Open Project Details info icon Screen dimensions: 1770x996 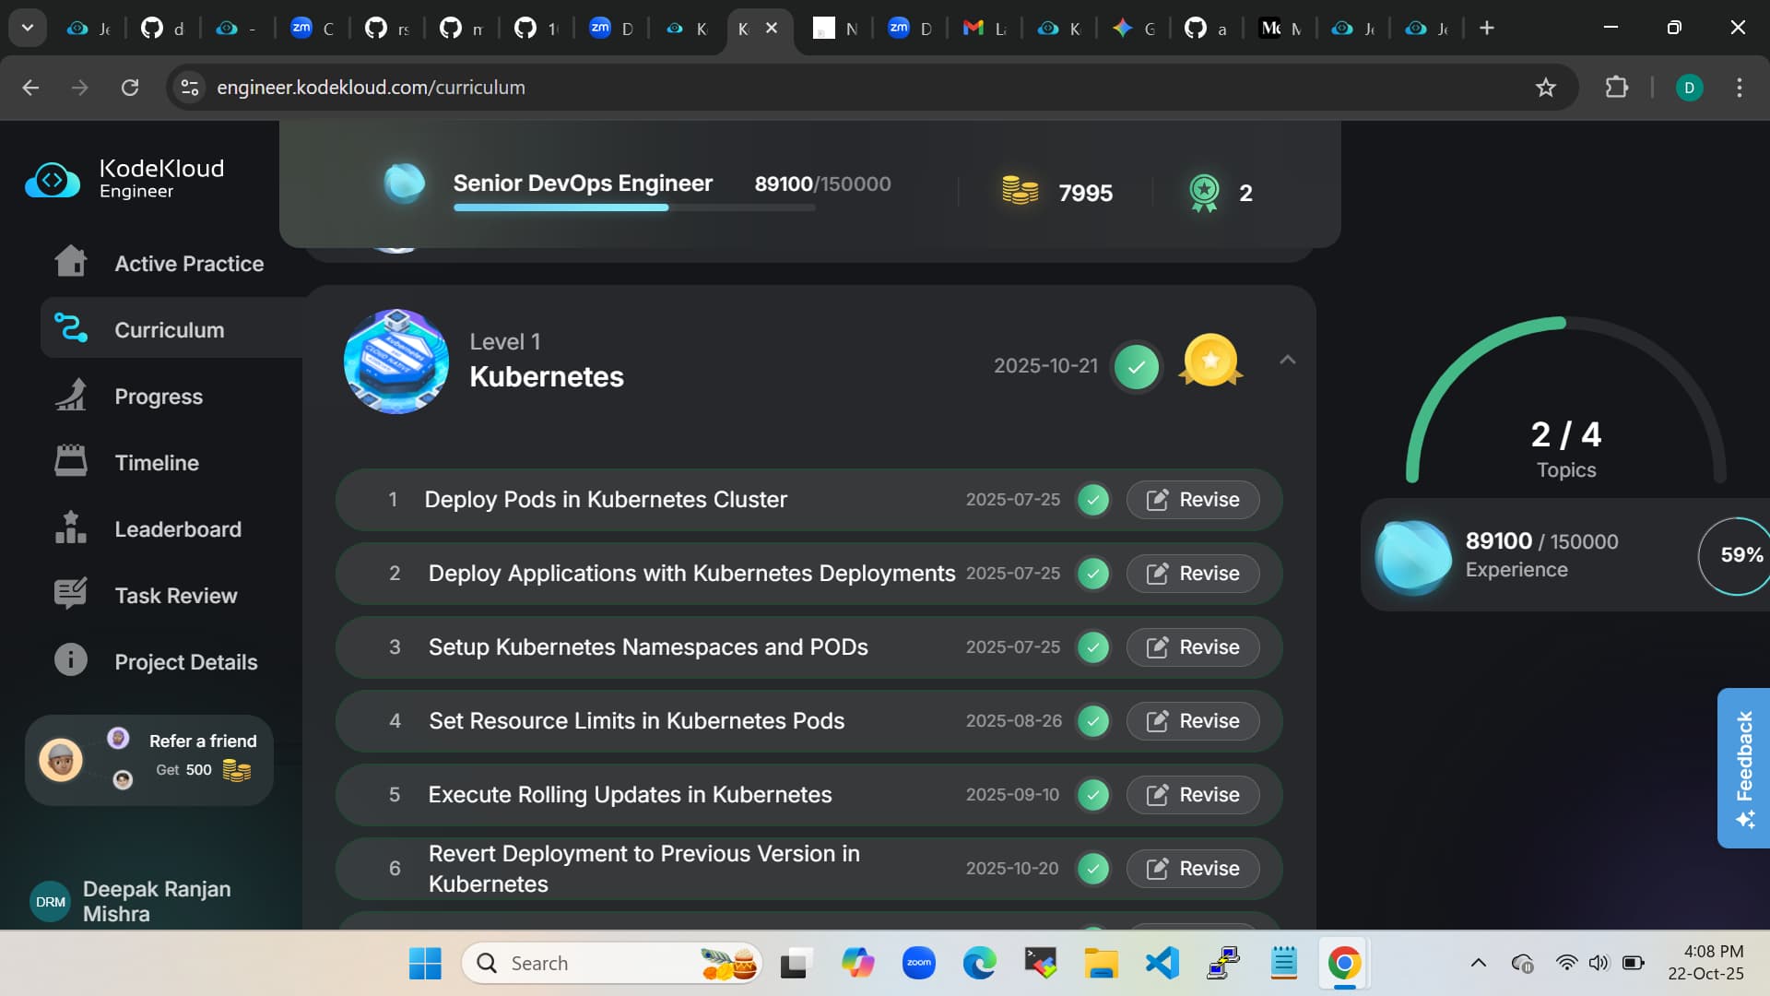(71, 660)
